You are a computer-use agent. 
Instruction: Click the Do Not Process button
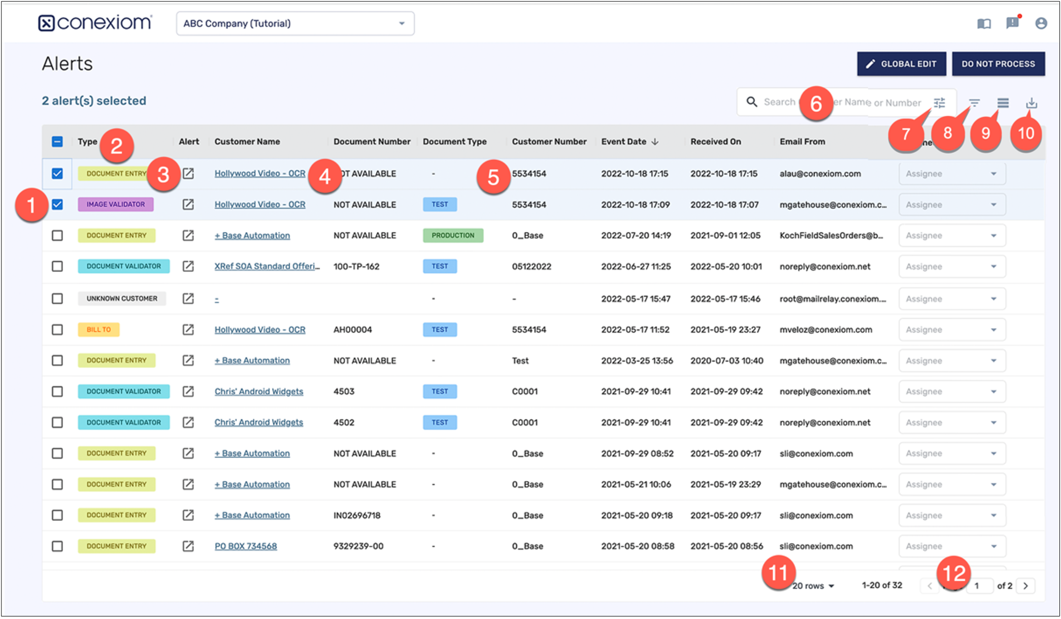point(998,64)
